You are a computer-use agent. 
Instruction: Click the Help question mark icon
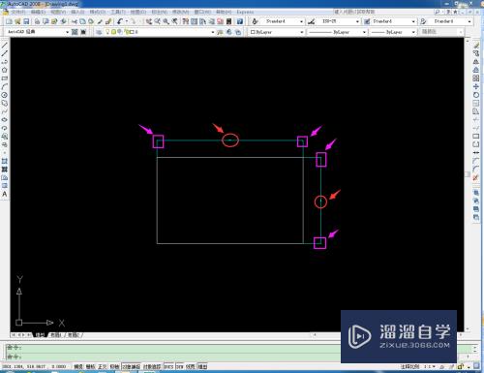click(x=240, y=21)
